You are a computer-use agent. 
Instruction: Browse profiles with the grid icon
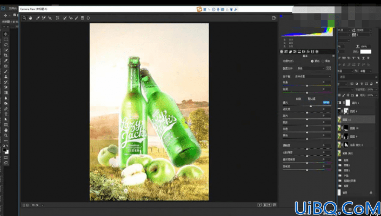coord(329,69)
